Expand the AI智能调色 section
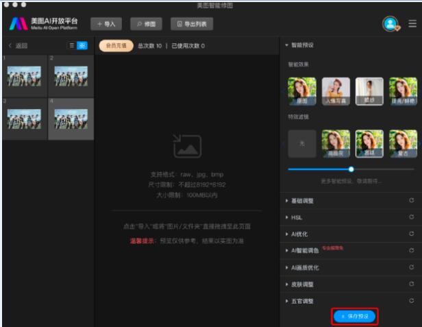 pos(310,251)
